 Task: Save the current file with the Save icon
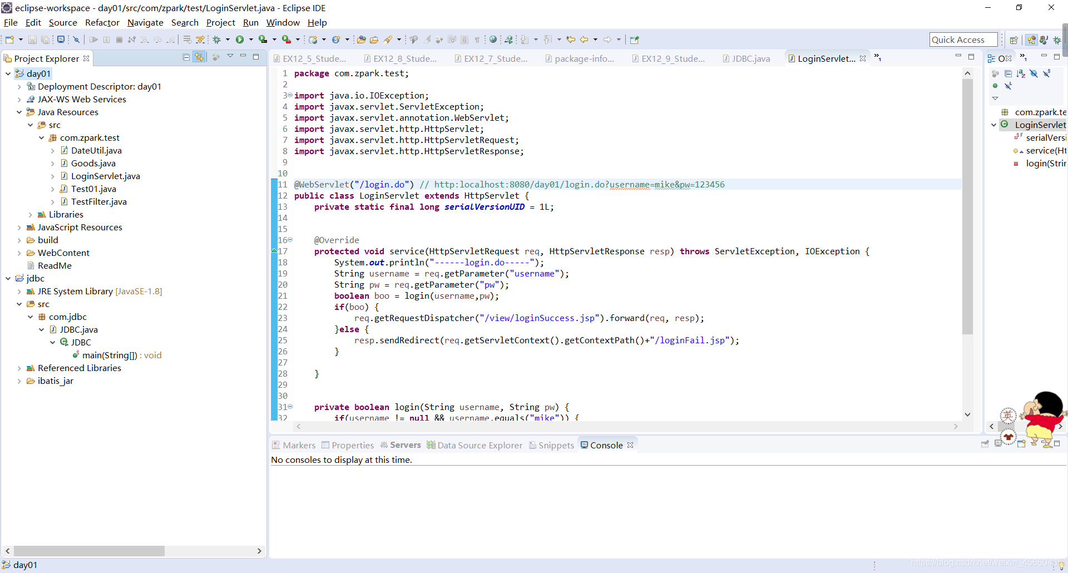coord(32,39)
